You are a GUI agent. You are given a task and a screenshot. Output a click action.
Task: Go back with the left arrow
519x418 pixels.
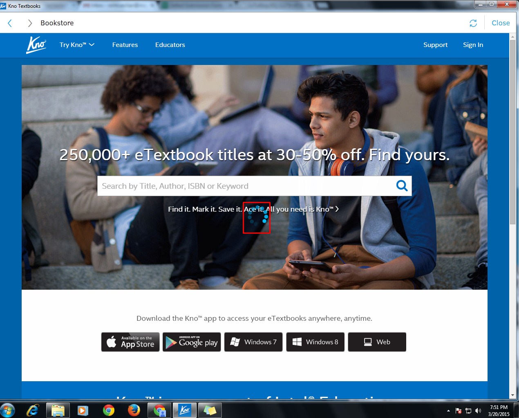(10, 23)
